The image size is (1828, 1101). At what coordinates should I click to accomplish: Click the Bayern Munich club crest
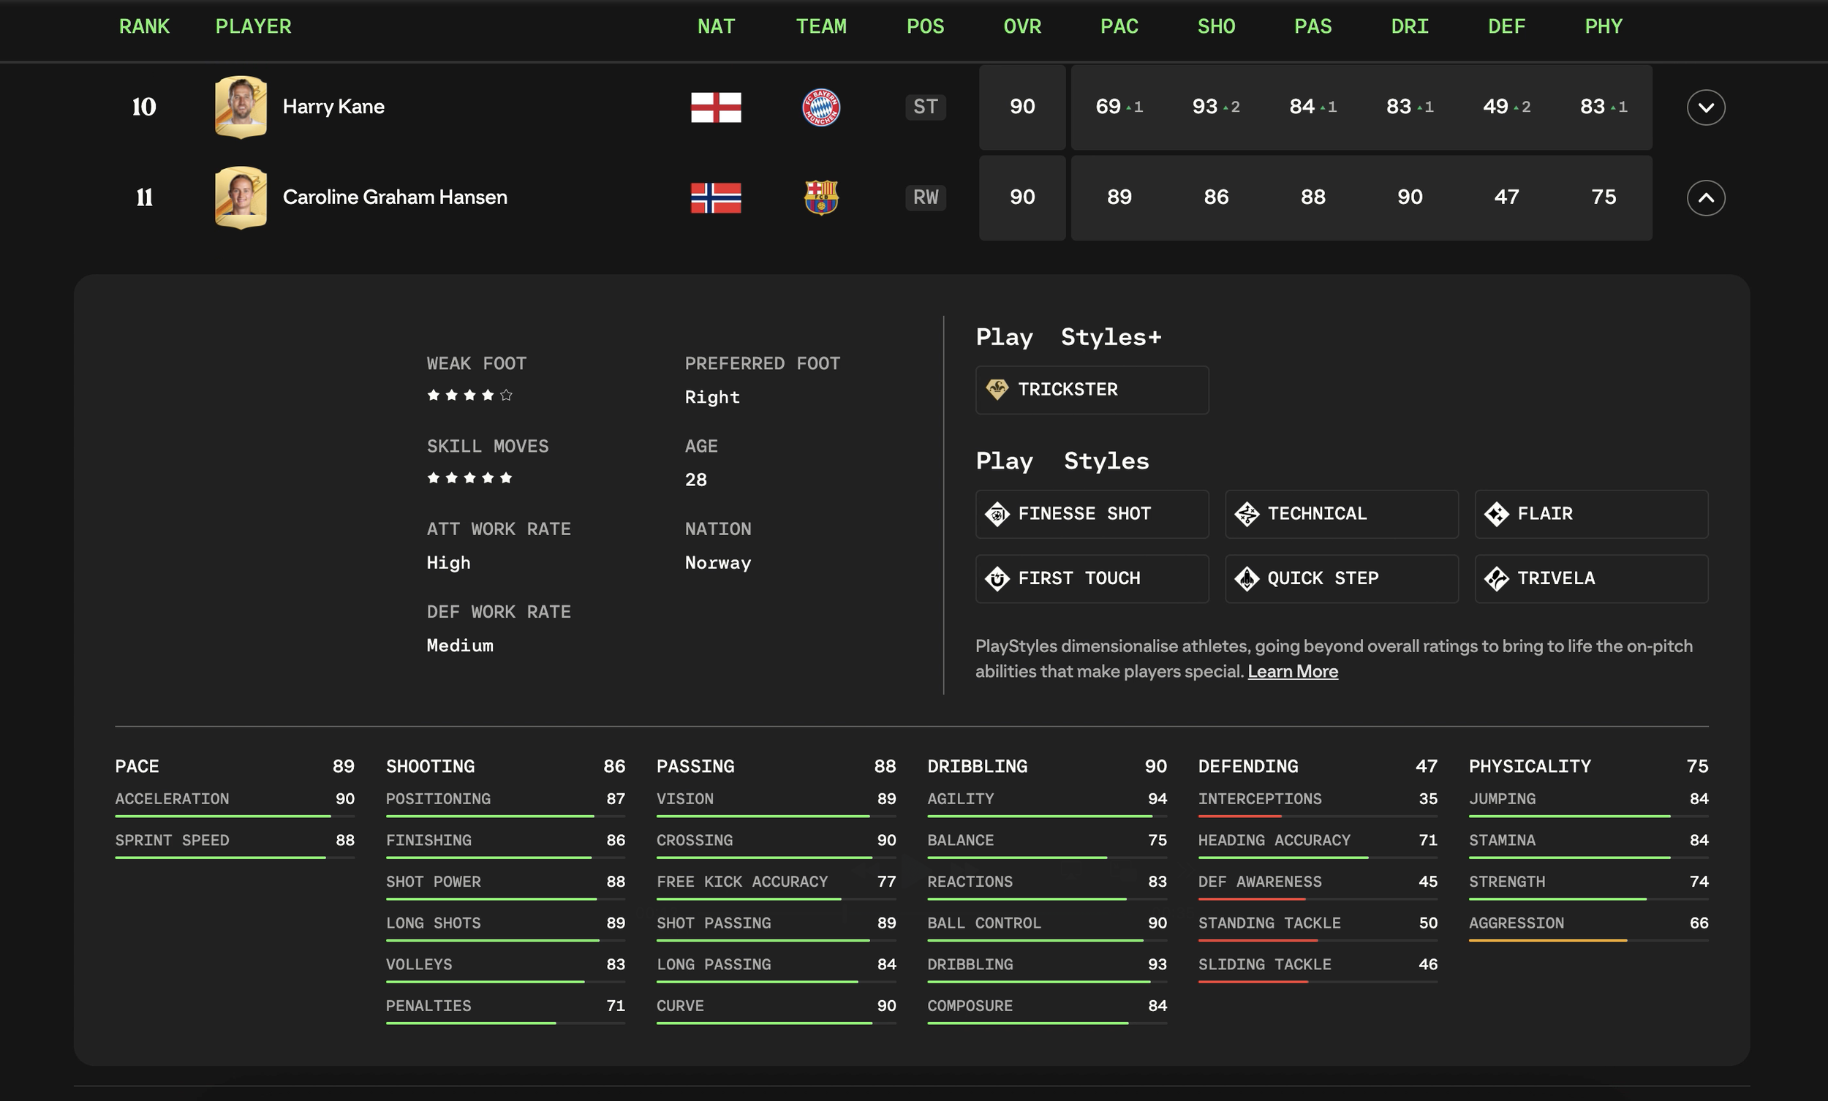point(821,107)
